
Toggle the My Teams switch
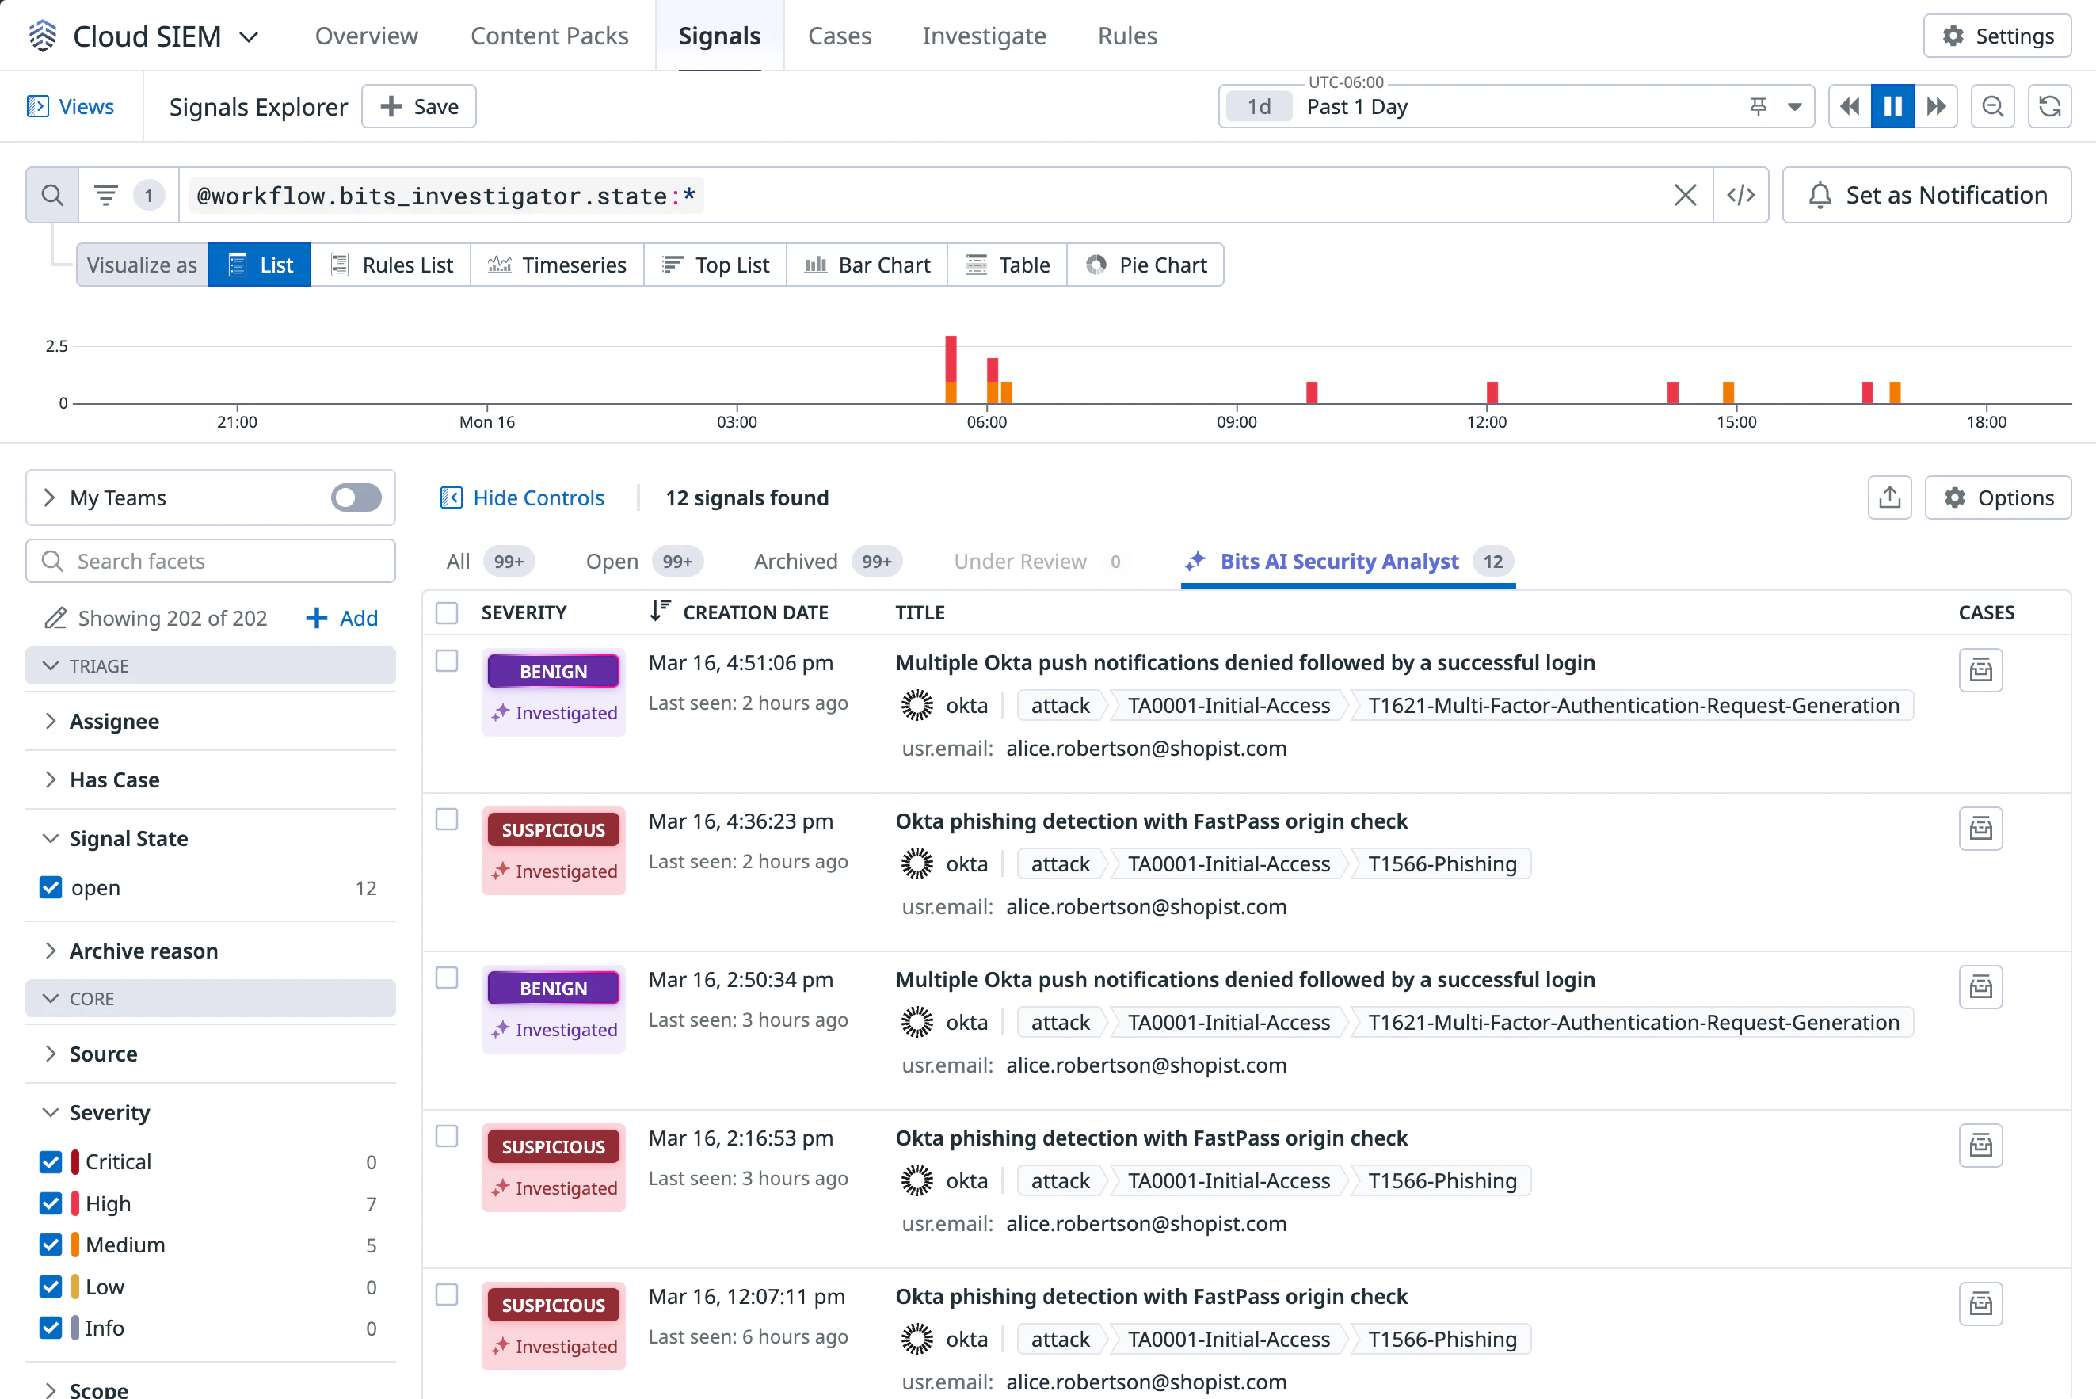tap(356, 497)
